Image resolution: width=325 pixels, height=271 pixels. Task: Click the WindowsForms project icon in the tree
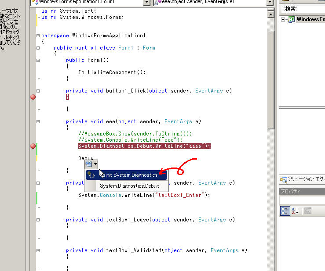(x=291, y=19)
